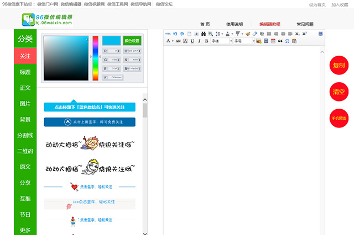Click the vertical rainbow hue slider
This screenshot has height=235, width=354.
pyautogui.click(x=95, y=58)
